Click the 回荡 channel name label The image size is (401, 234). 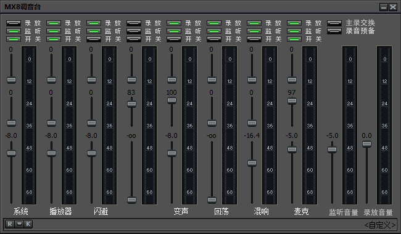point(221,211)
